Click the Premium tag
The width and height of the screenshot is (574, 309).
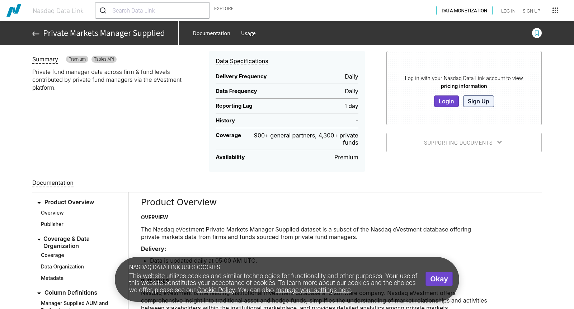tap(77, 59)
